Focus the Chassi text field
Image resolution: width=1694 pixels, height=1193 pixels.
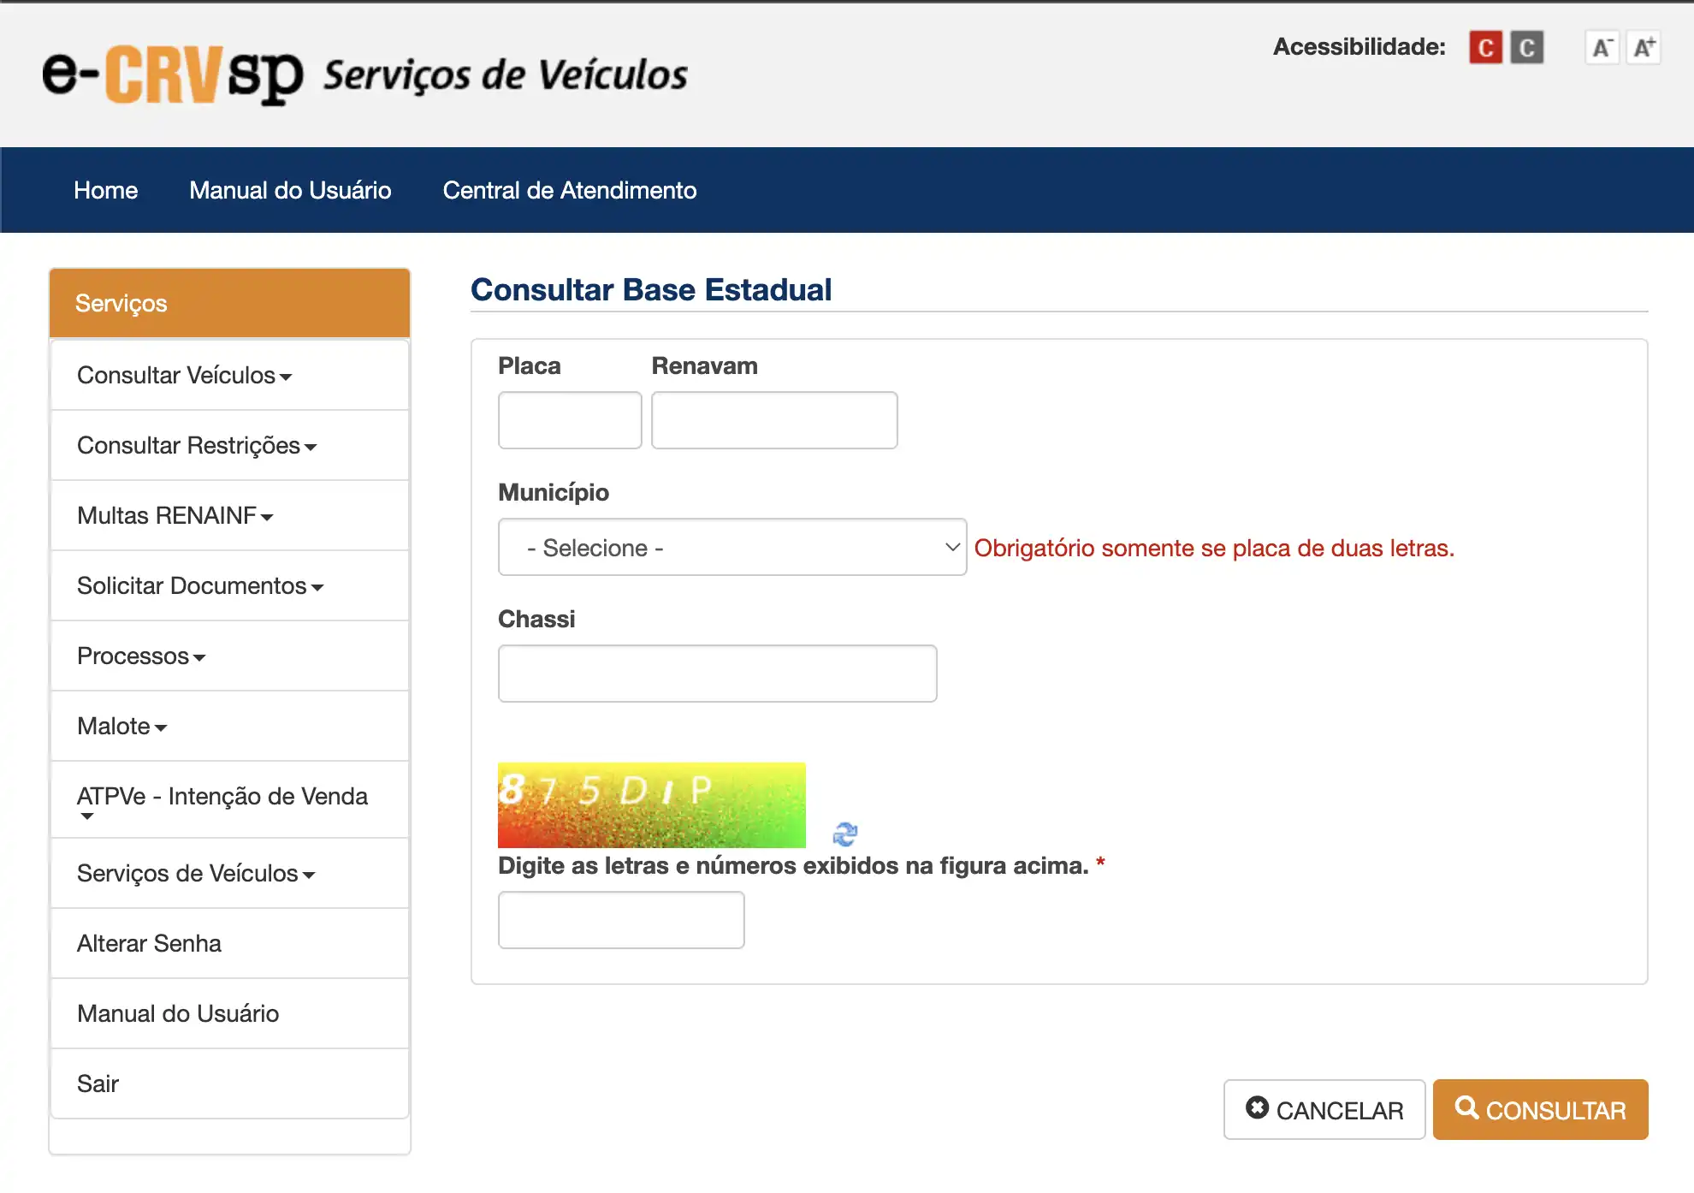click(717, 674)
